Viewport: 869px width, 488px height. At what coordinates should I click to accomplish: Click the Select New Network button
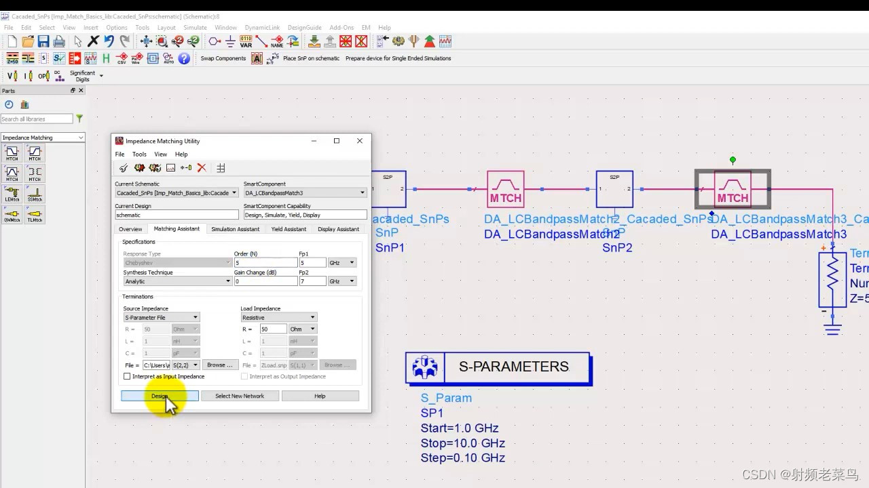click(x=240, y=396)
